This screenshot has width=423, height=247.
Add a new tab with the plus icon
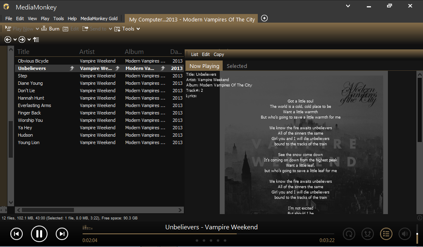(264, 18)
